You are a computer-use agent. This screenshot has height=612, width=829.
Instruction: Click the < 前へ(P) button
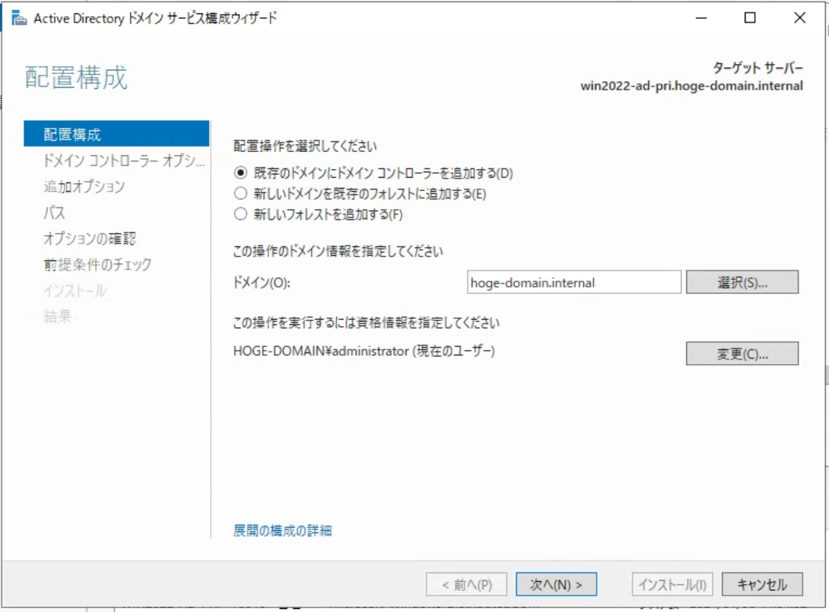(x=466, y=584)
